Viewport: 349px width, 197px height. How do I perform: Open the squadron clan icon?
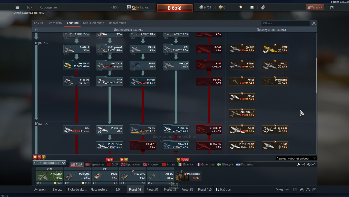302,190
